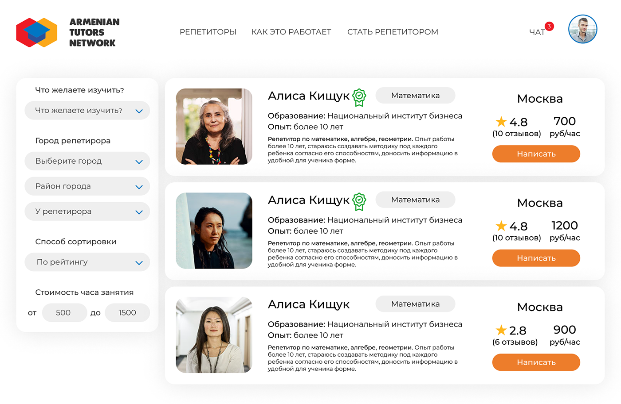Open the 'Стать репетитором' page
621x404 pixels.
[x=393, y=32]
